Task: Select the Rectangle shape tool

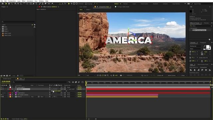Action: coord(31,4)
